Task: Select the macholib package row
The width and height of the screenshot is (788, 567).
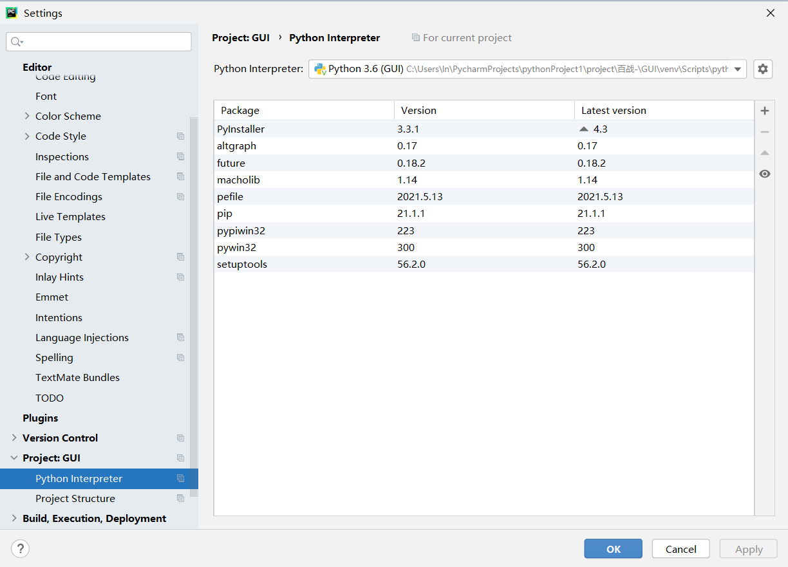Action: coord(484,180)
